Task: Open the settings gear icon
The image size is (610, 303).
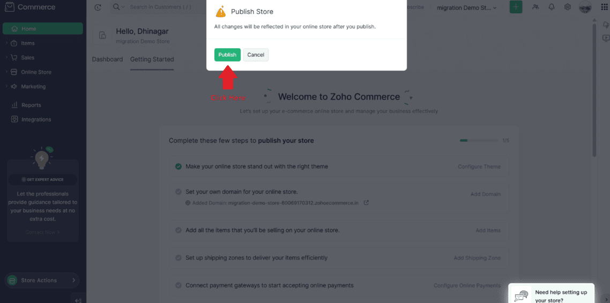Action: 568,7
